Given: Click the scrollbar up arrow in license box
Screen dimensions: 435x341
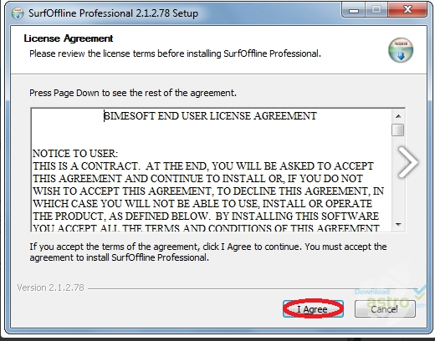Looking at the screenshot, I should point(398,116).
